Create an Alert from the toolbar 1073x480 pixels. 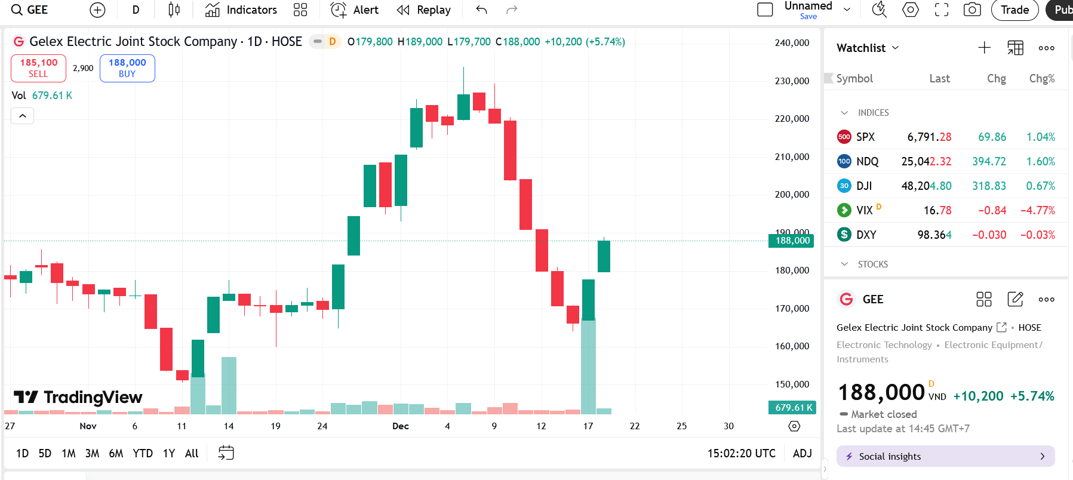(355, 10)
